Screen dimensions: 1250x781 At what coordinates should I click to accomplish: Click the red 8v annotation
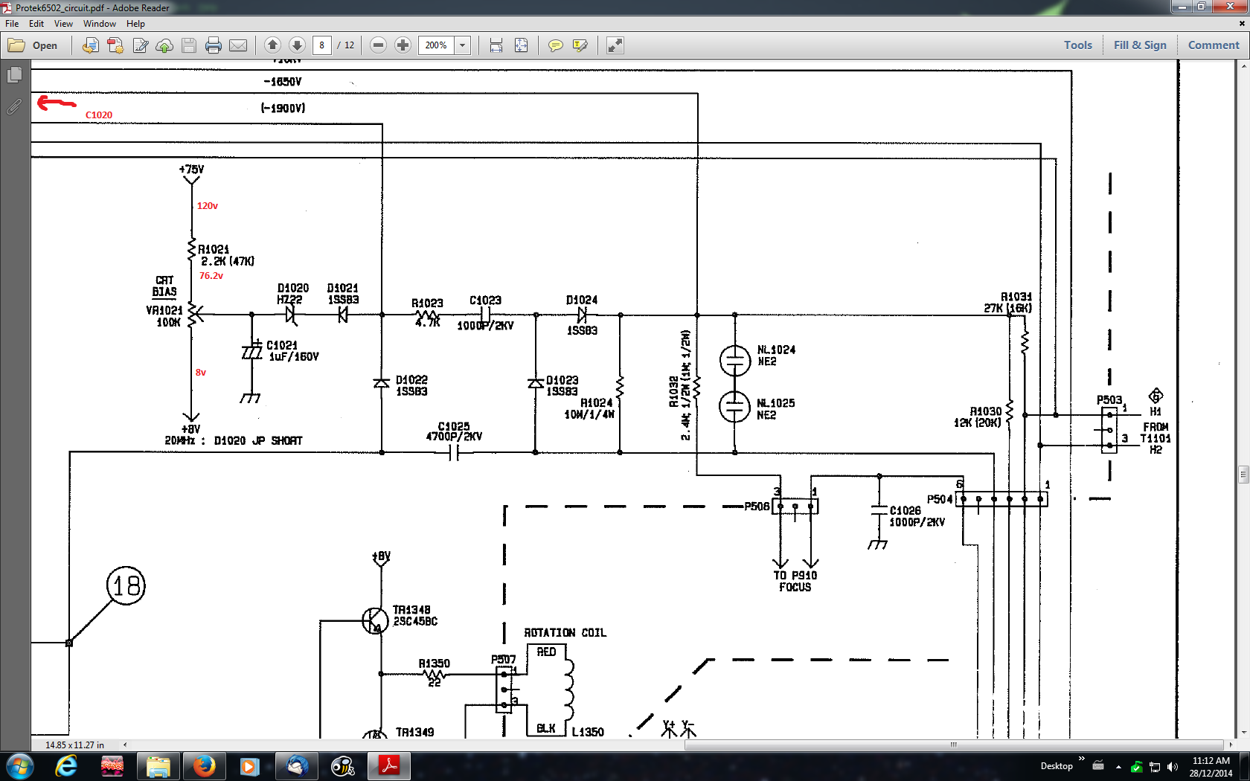[x=201, y=373]
